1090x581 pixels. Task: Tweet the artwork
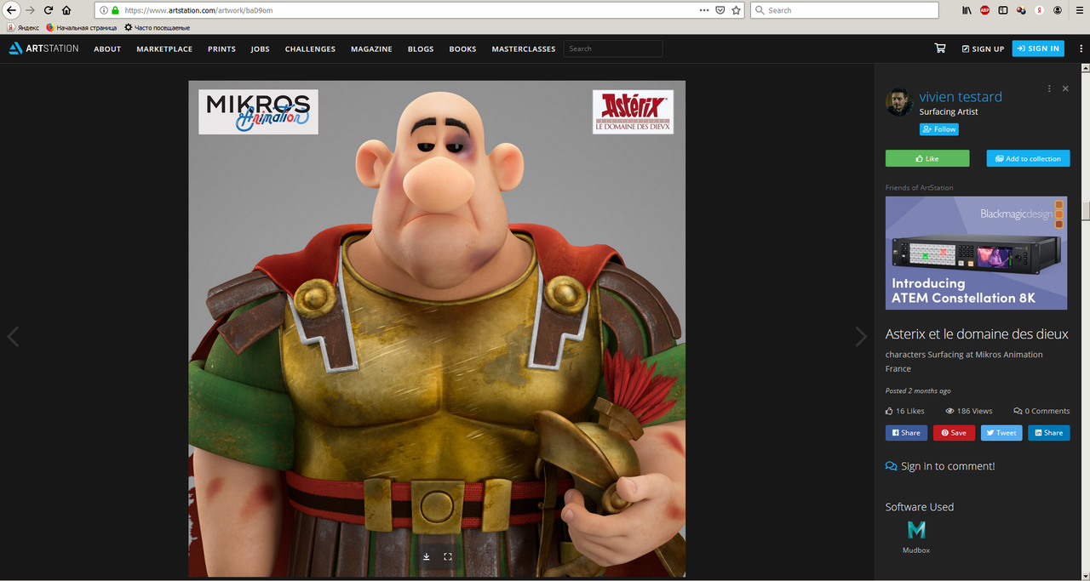pyautogui.click(x=1001, y=432)
